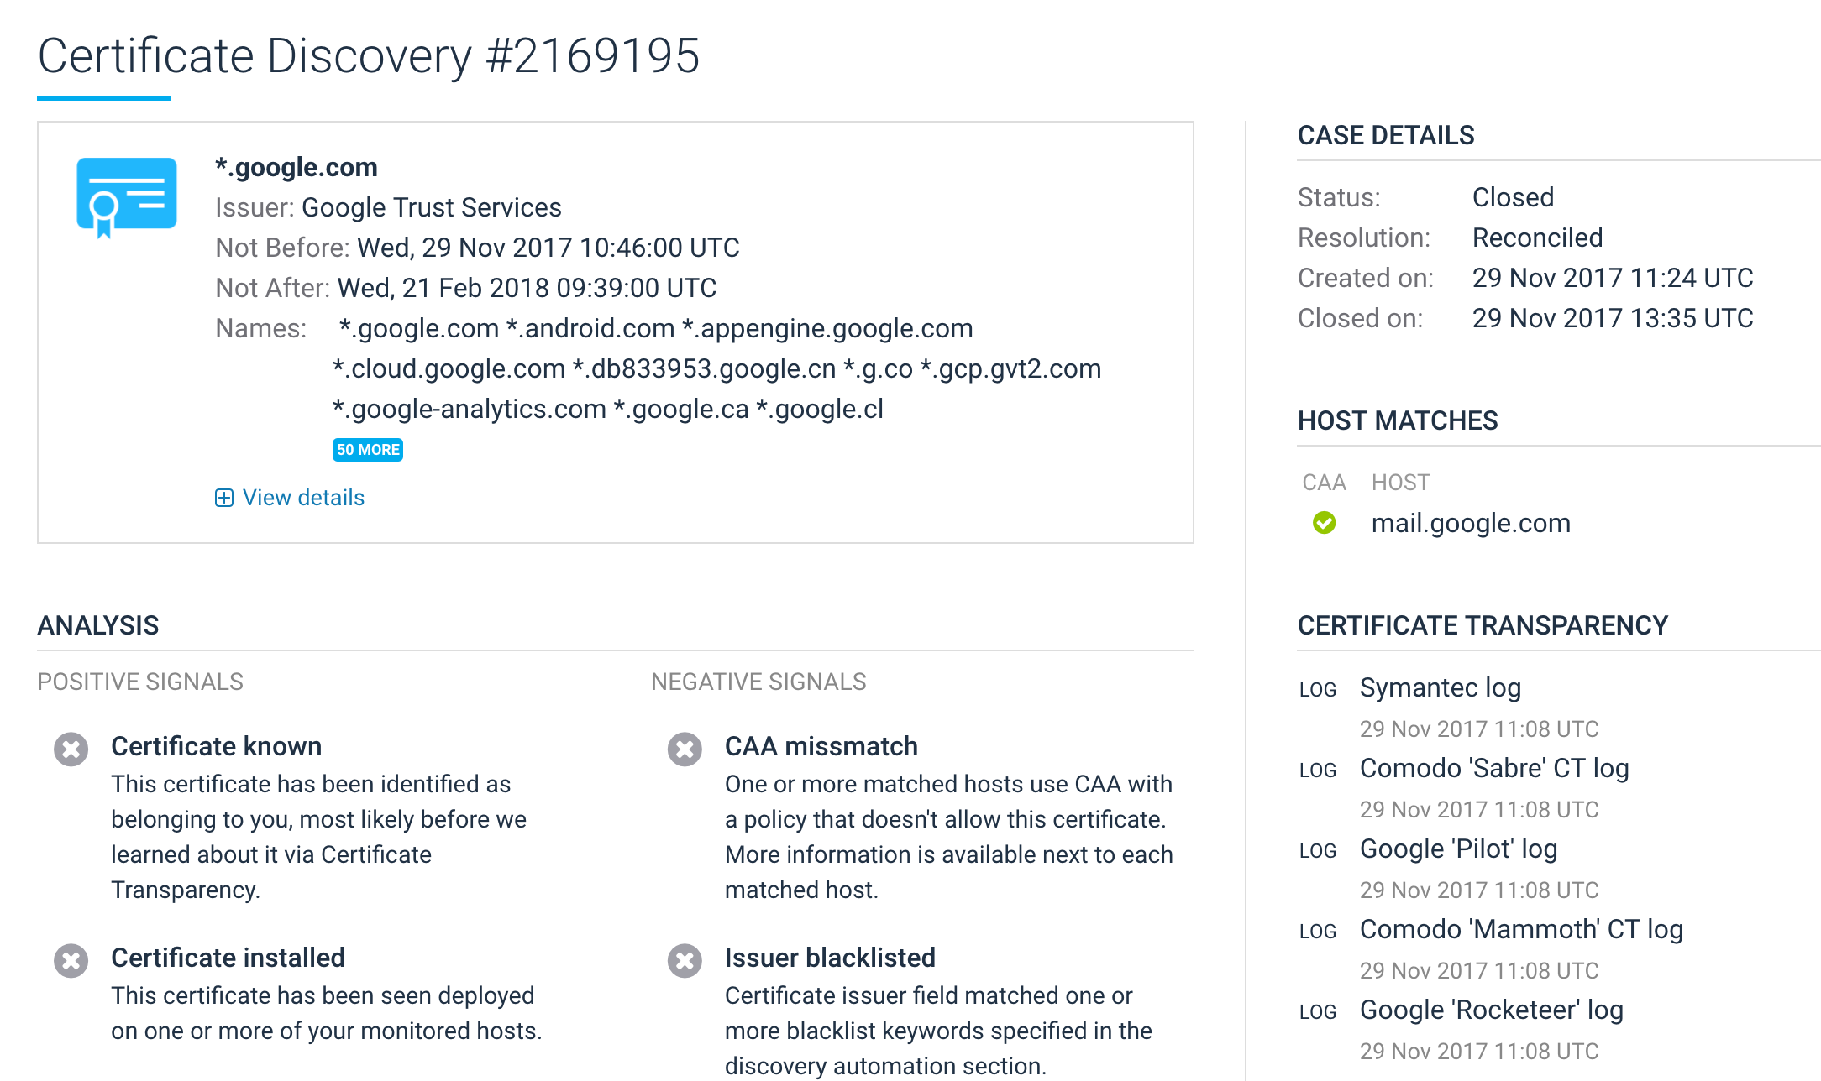Click the NEGATIVE SIGNALS label
Image resolution: width=1821 pixels, height=1081 pixels.
click(758, 681)
